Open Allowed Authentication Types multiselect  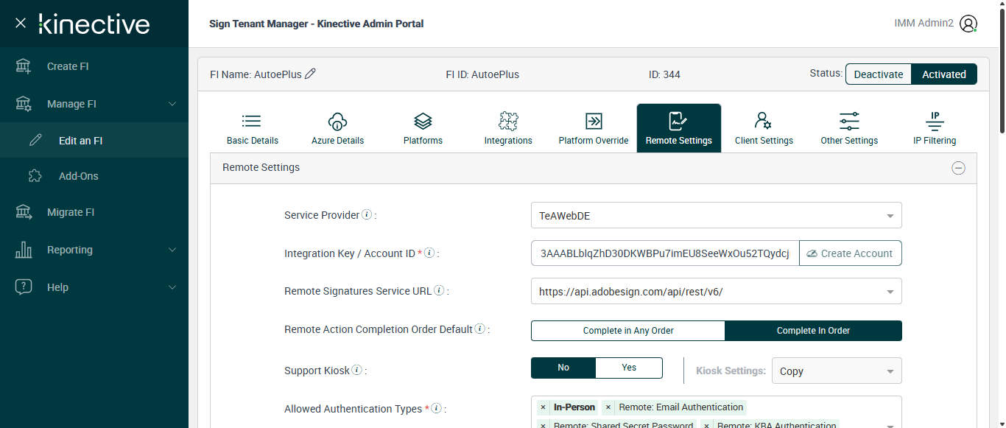(716, 412)
